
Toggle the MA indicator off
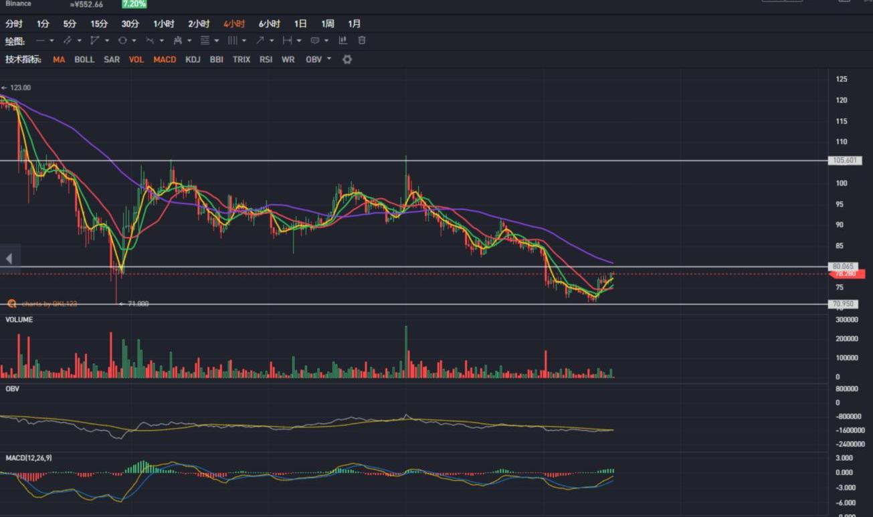tap(59, 60)
